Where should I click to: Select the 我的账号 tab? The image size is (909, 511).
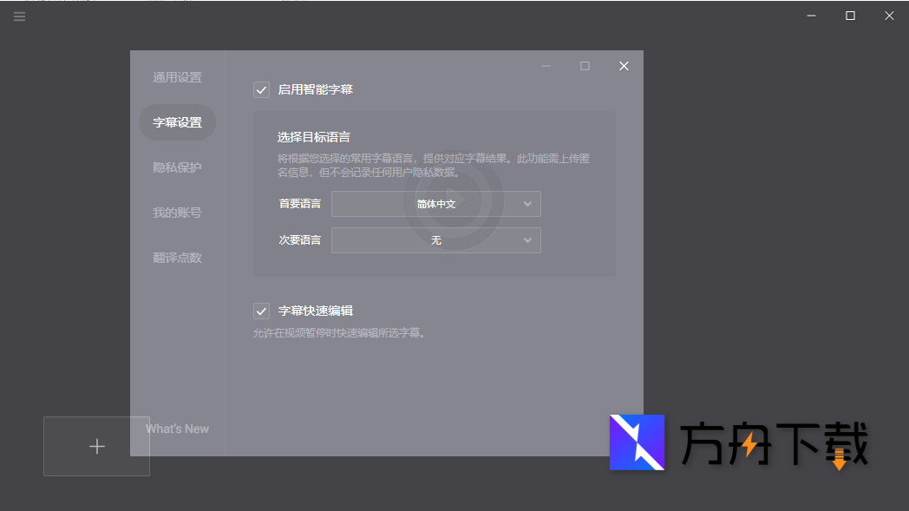click(x=177, y=212)
